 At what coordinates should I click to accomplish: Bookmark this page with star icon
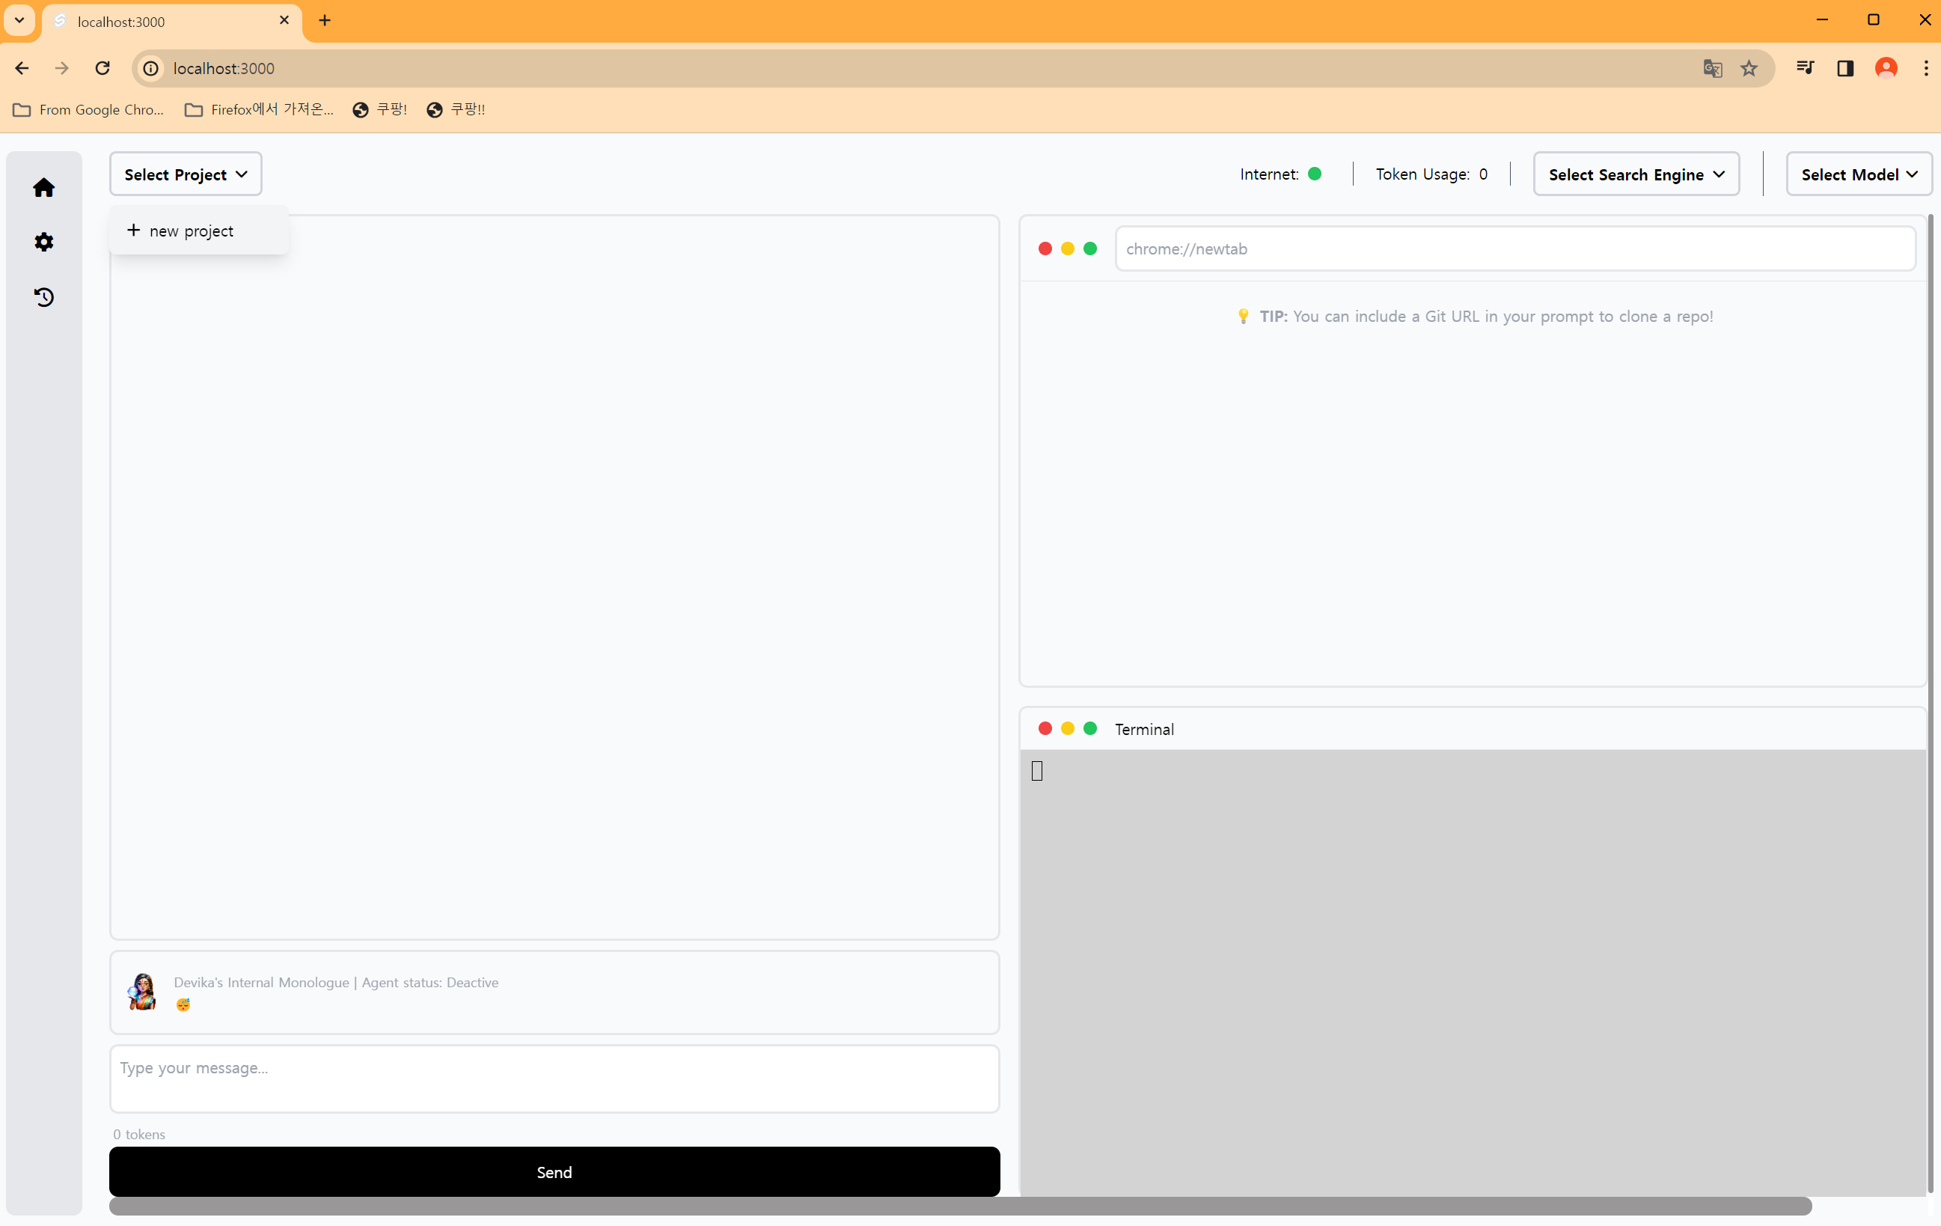tap(1749, 69)
